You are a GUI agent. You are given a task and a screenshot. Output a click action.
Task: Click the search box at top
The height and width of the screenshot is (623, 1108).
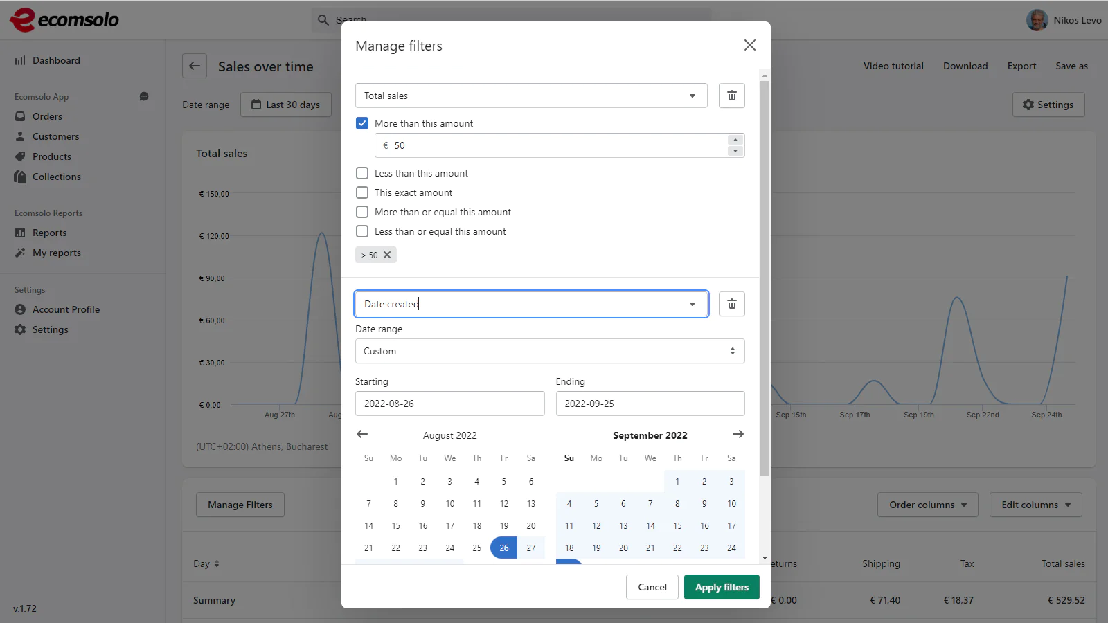point(512,20)
